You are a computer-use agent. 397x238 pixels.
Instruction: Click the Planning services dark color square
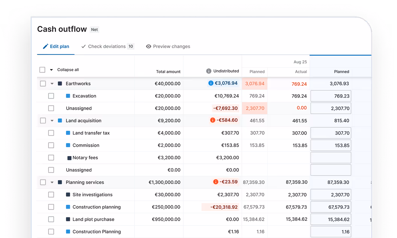pyautogui.click(x=60, y=182)
